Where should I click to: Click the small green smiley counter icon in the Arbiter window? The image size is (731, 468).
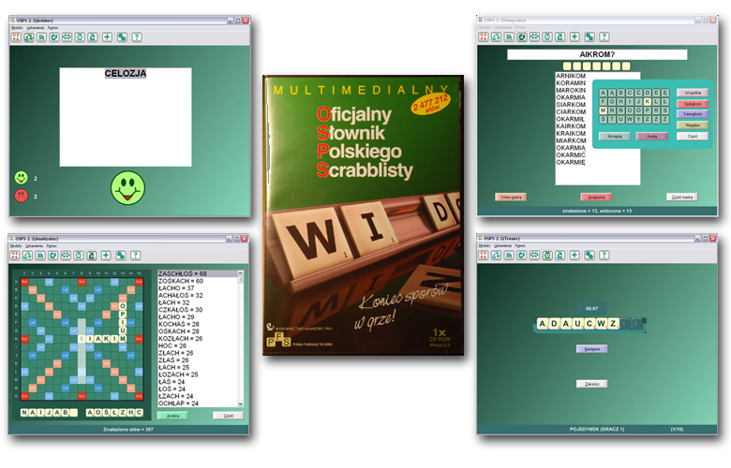pyautogui.click(x=21, y=178)
